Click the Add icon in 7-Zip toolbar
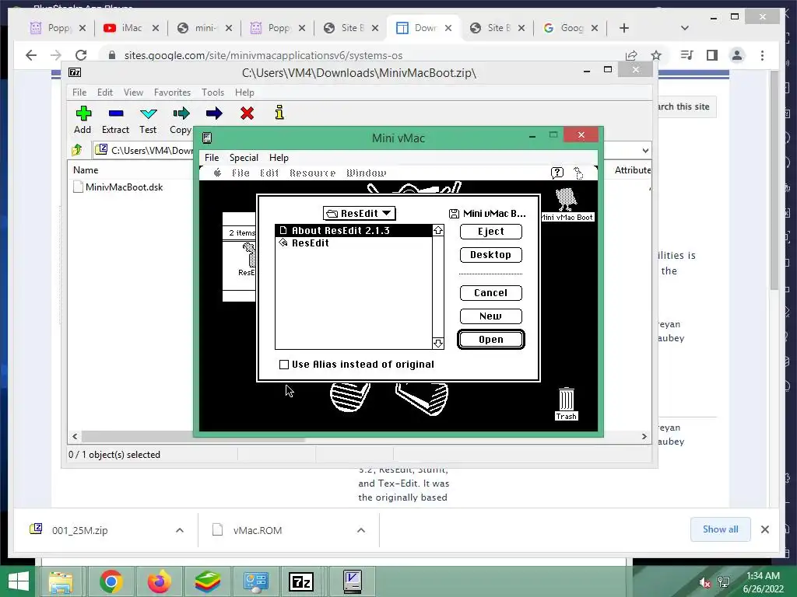Viewport: 797px width, 597px height. (x=83, y=113)
